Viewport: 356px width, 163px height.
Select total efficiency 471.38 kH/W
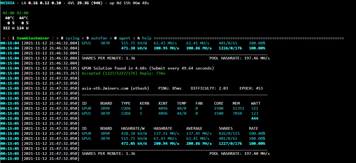[x=134, y=48]
